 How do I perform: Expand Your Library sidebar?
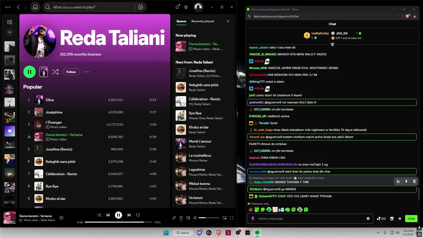10,22
